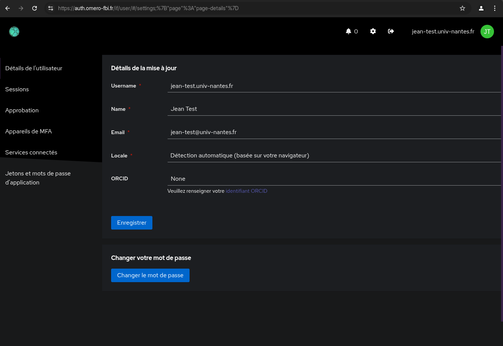The height and width of the screenshot is (346, 503).
Task: Reload the page with the refresh icon
Action: (35, 8)
